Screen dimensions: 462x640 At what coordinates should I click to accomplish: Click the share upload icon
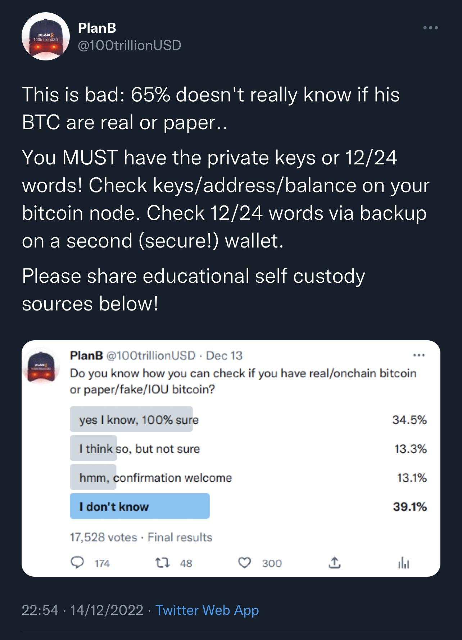(x=334, y=563)
